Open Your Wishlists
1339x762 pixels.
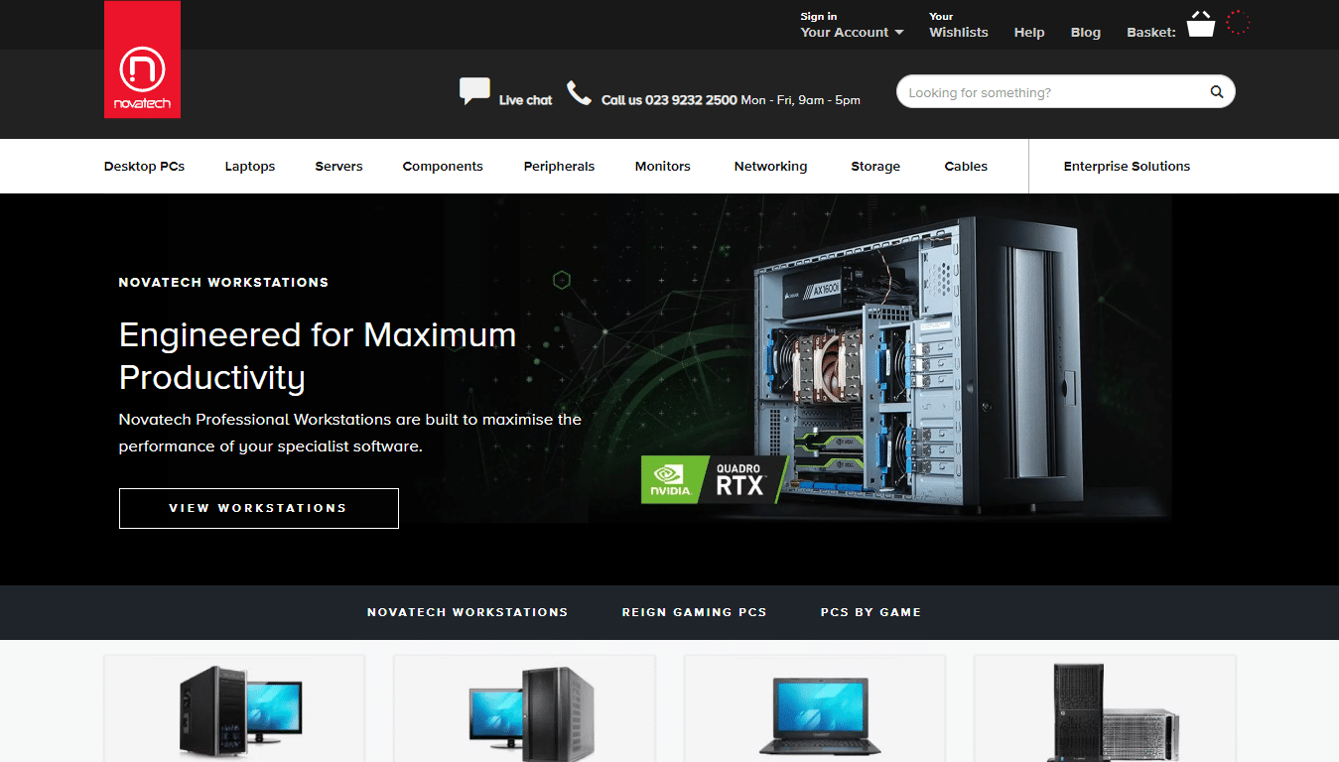[x=958, y=26]
